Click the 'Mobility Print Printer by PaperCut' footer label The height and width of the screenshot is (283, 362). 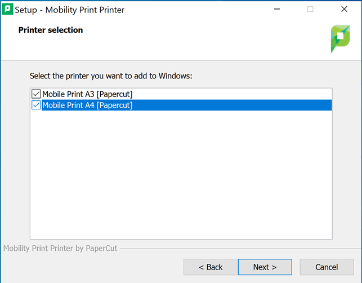coord(60,248)
